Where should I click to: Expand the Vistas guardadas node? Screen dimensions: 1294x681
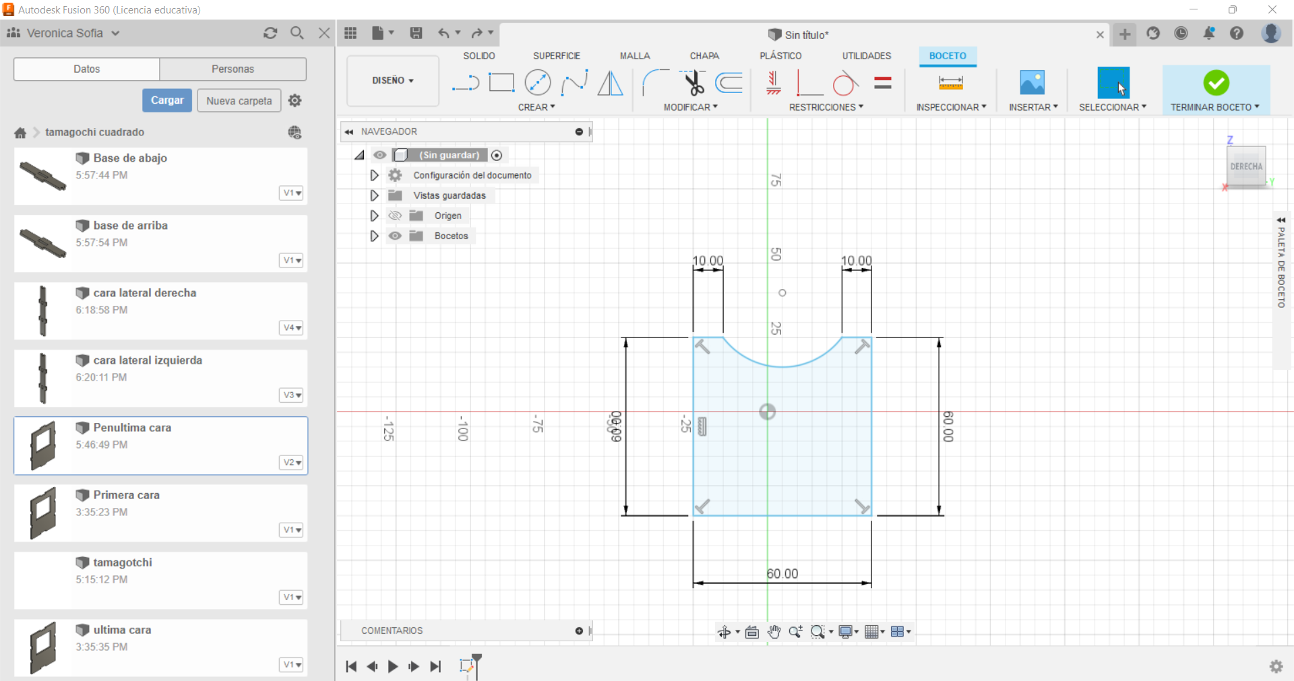coord(374,195)
